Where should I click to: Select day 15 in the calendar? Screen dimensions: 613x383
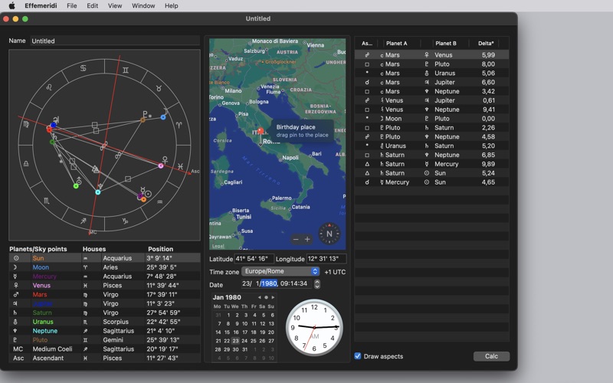coord(227,332)
